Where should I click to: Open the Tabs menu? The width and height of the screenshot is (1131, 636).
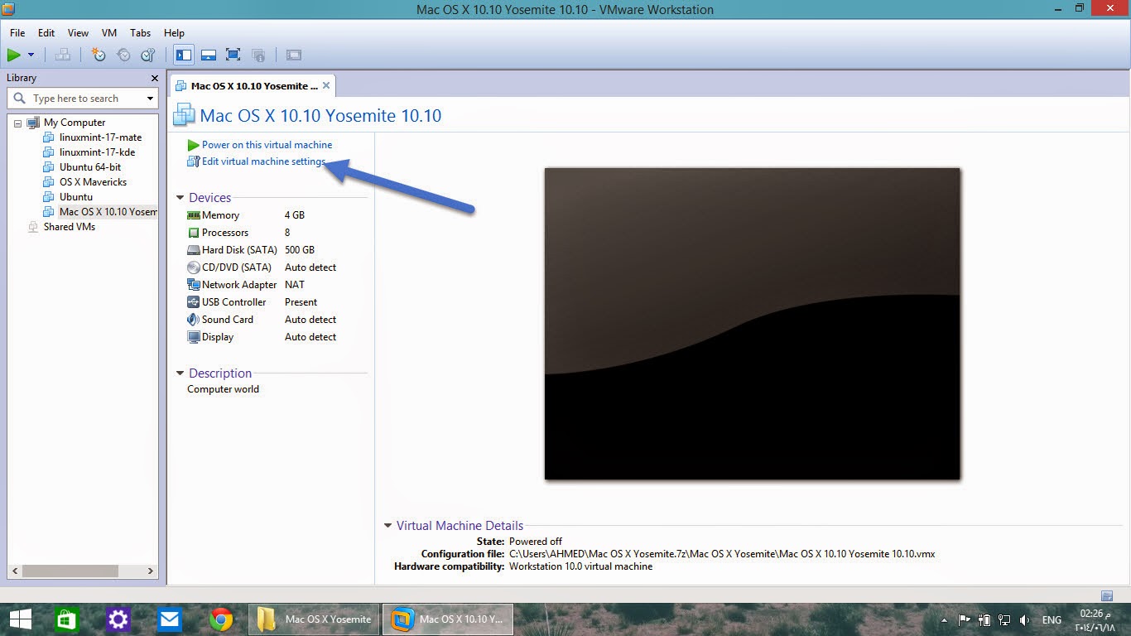[141, 32]
